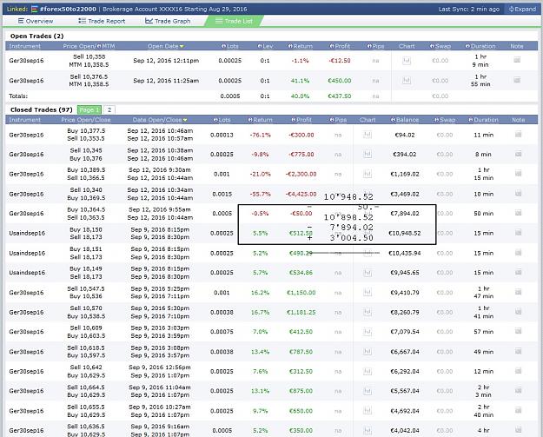The image size is (543, 437).
Task: Click the closed trades Balance column header
Action: (405, 120)
